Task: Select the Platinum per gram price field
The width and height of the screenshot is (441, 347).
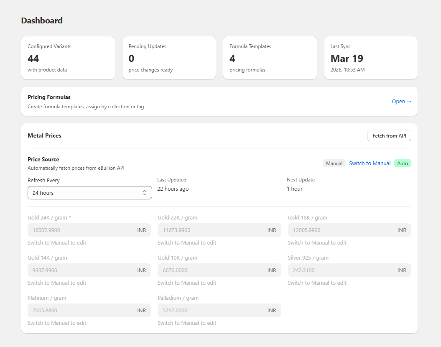Action: [x=89, y=310]
